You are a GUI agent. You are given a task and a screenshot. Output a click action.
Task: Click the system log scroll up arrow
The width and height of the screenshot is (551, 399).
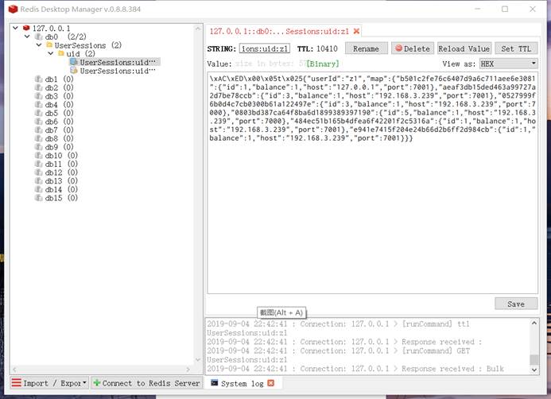pos(534,323)
